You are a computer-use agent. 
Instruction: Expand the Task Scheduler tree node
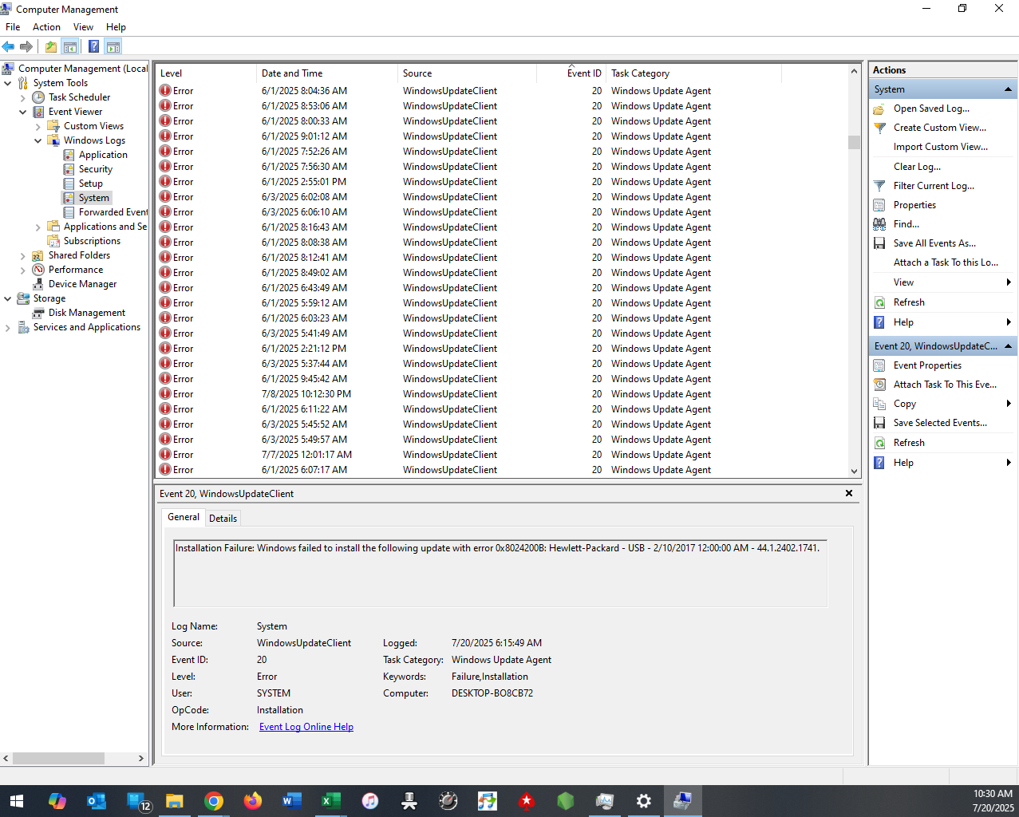23,97
